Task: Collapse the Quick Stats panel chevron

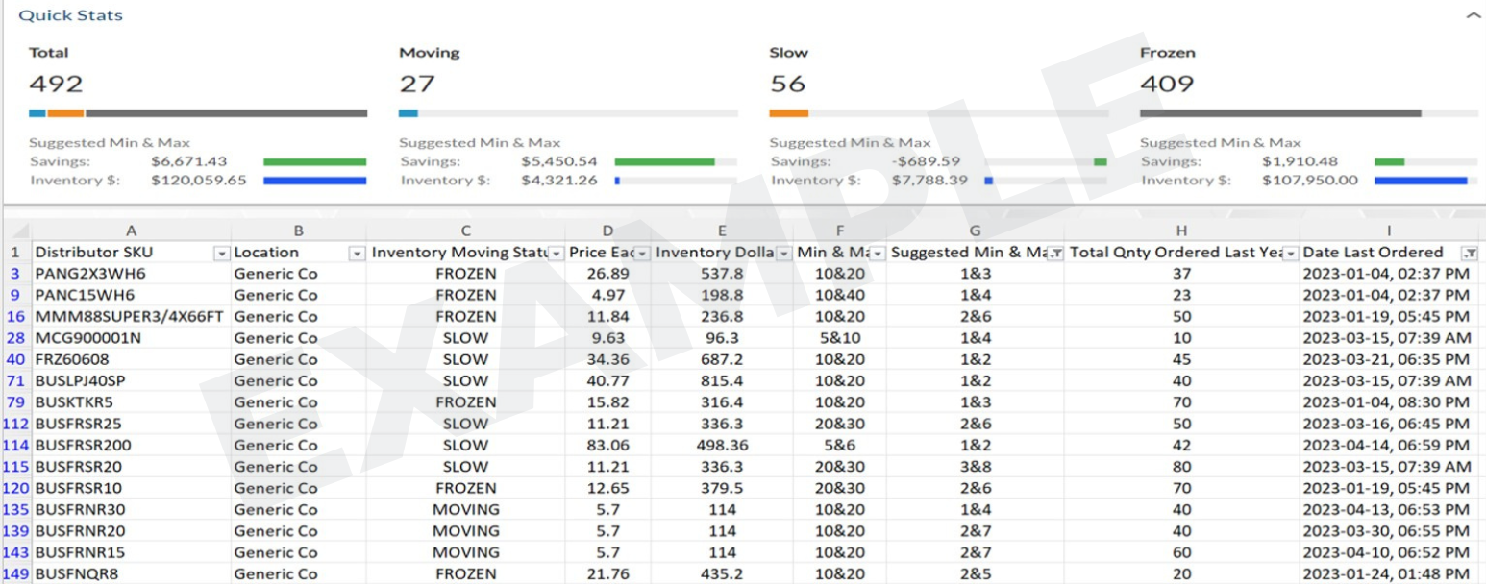Action: (x=1473, y=16)
